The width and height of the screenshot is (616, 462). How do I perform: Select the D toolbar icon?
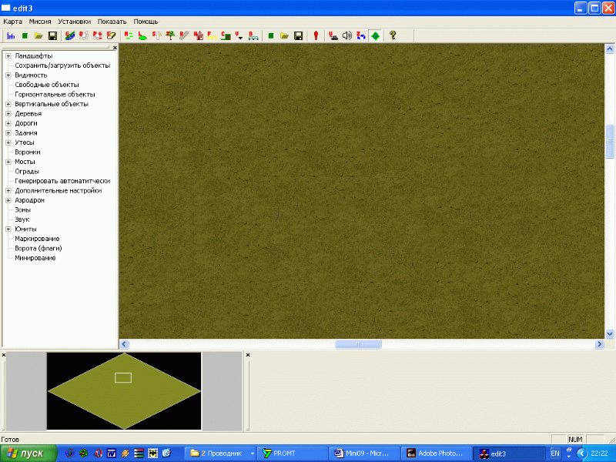[84, 35]
